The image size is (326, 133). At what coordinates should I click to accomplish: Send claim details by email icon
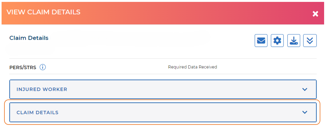tap(261, 41)
